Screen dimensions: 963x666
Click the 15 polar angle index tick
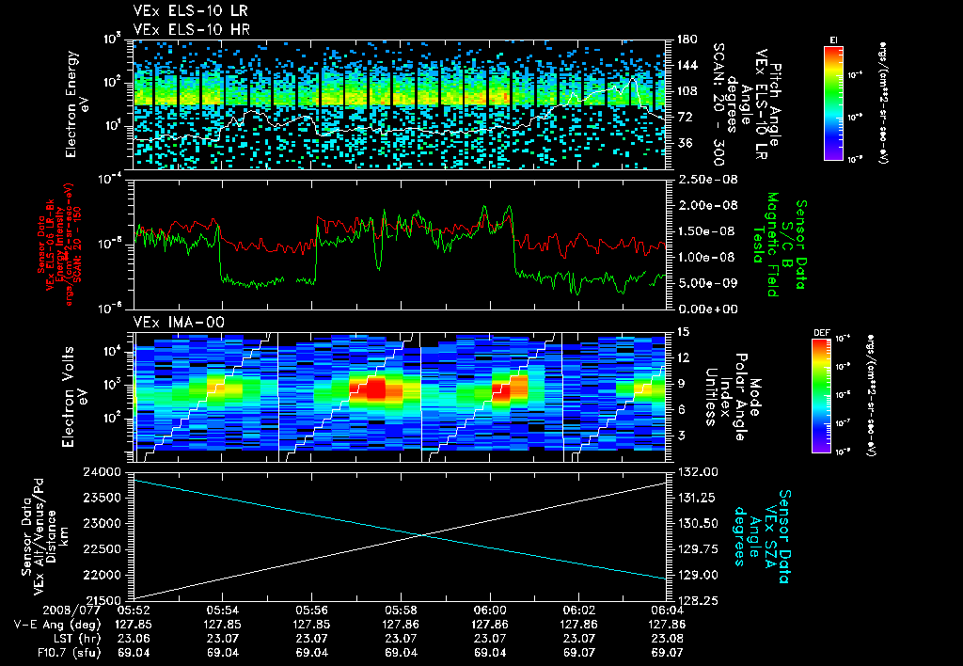682,332
